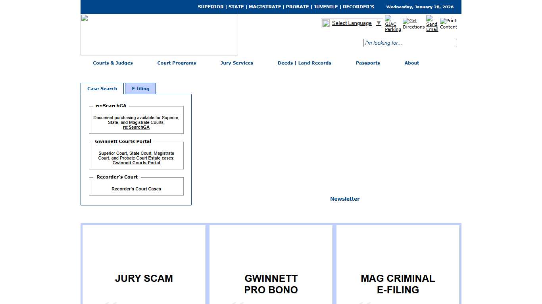The height and width of the screenshot is (304, 542).
Task: Click the Send Email icon
Action: pyautogui.click(x=431, y=23)
